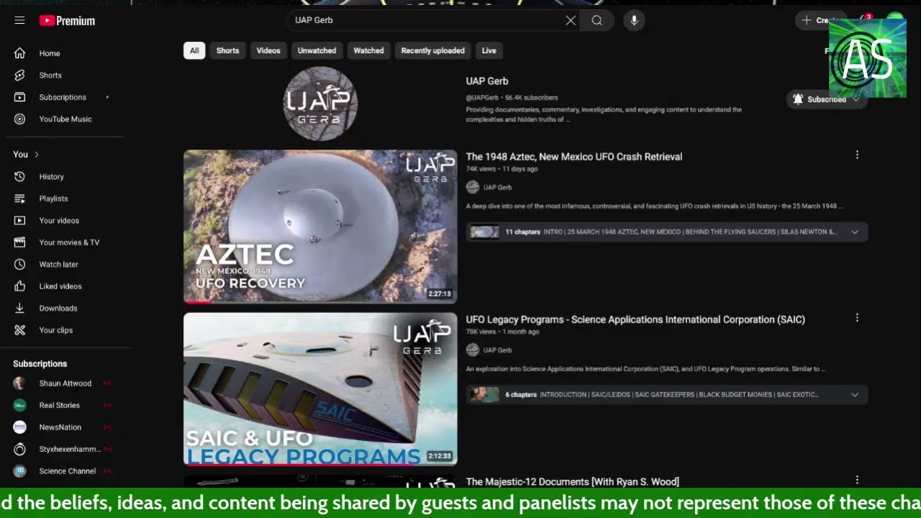Open more options for Majestic-12 video

[x=857, y=480]
